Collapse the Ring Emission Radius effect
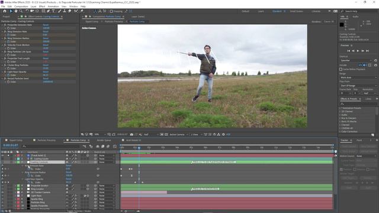The image size is (379, 213). click(x=2, y=38)
